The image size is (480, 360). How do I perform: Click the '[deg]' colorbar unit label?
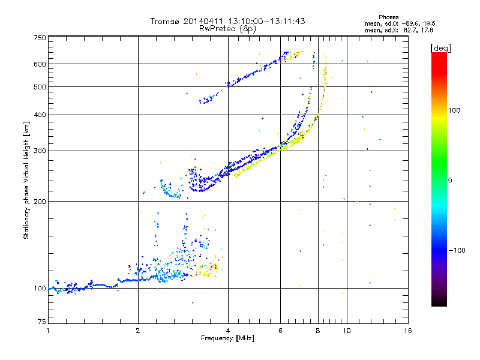(x=440, y=48)
